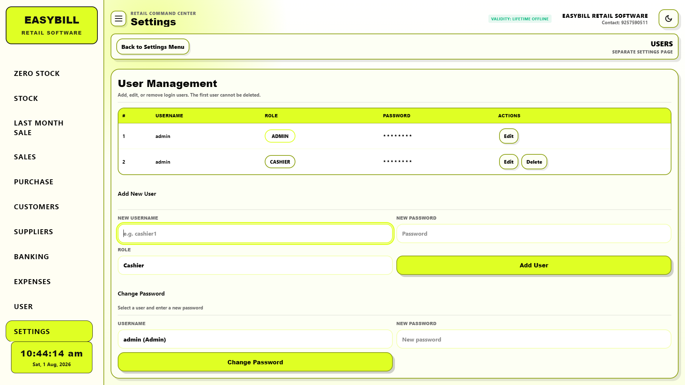This screenshot has height=385, width=685.
Task: Click the Add User button
Action: pyautogui.click(x=534, y=265)
